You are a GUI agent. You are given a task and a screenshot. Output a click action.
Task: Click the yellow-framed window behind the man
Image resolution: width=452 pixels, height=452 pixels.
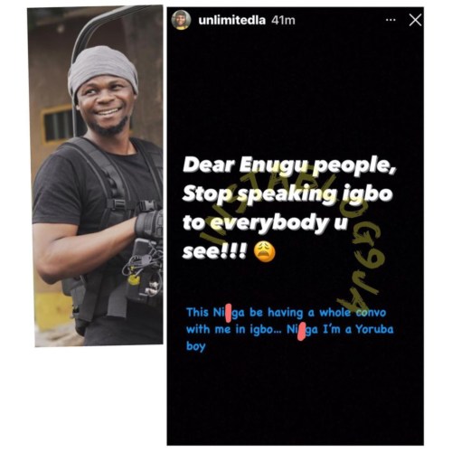coord(57,125)
